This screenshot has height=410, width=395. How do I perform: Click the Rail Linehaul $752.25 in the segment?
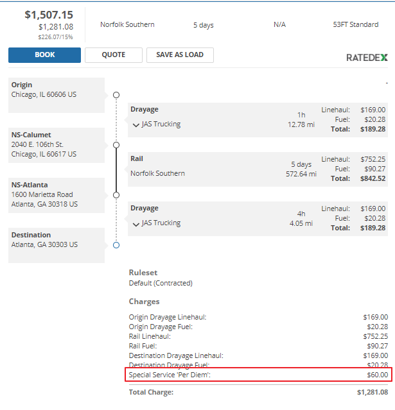373,159
